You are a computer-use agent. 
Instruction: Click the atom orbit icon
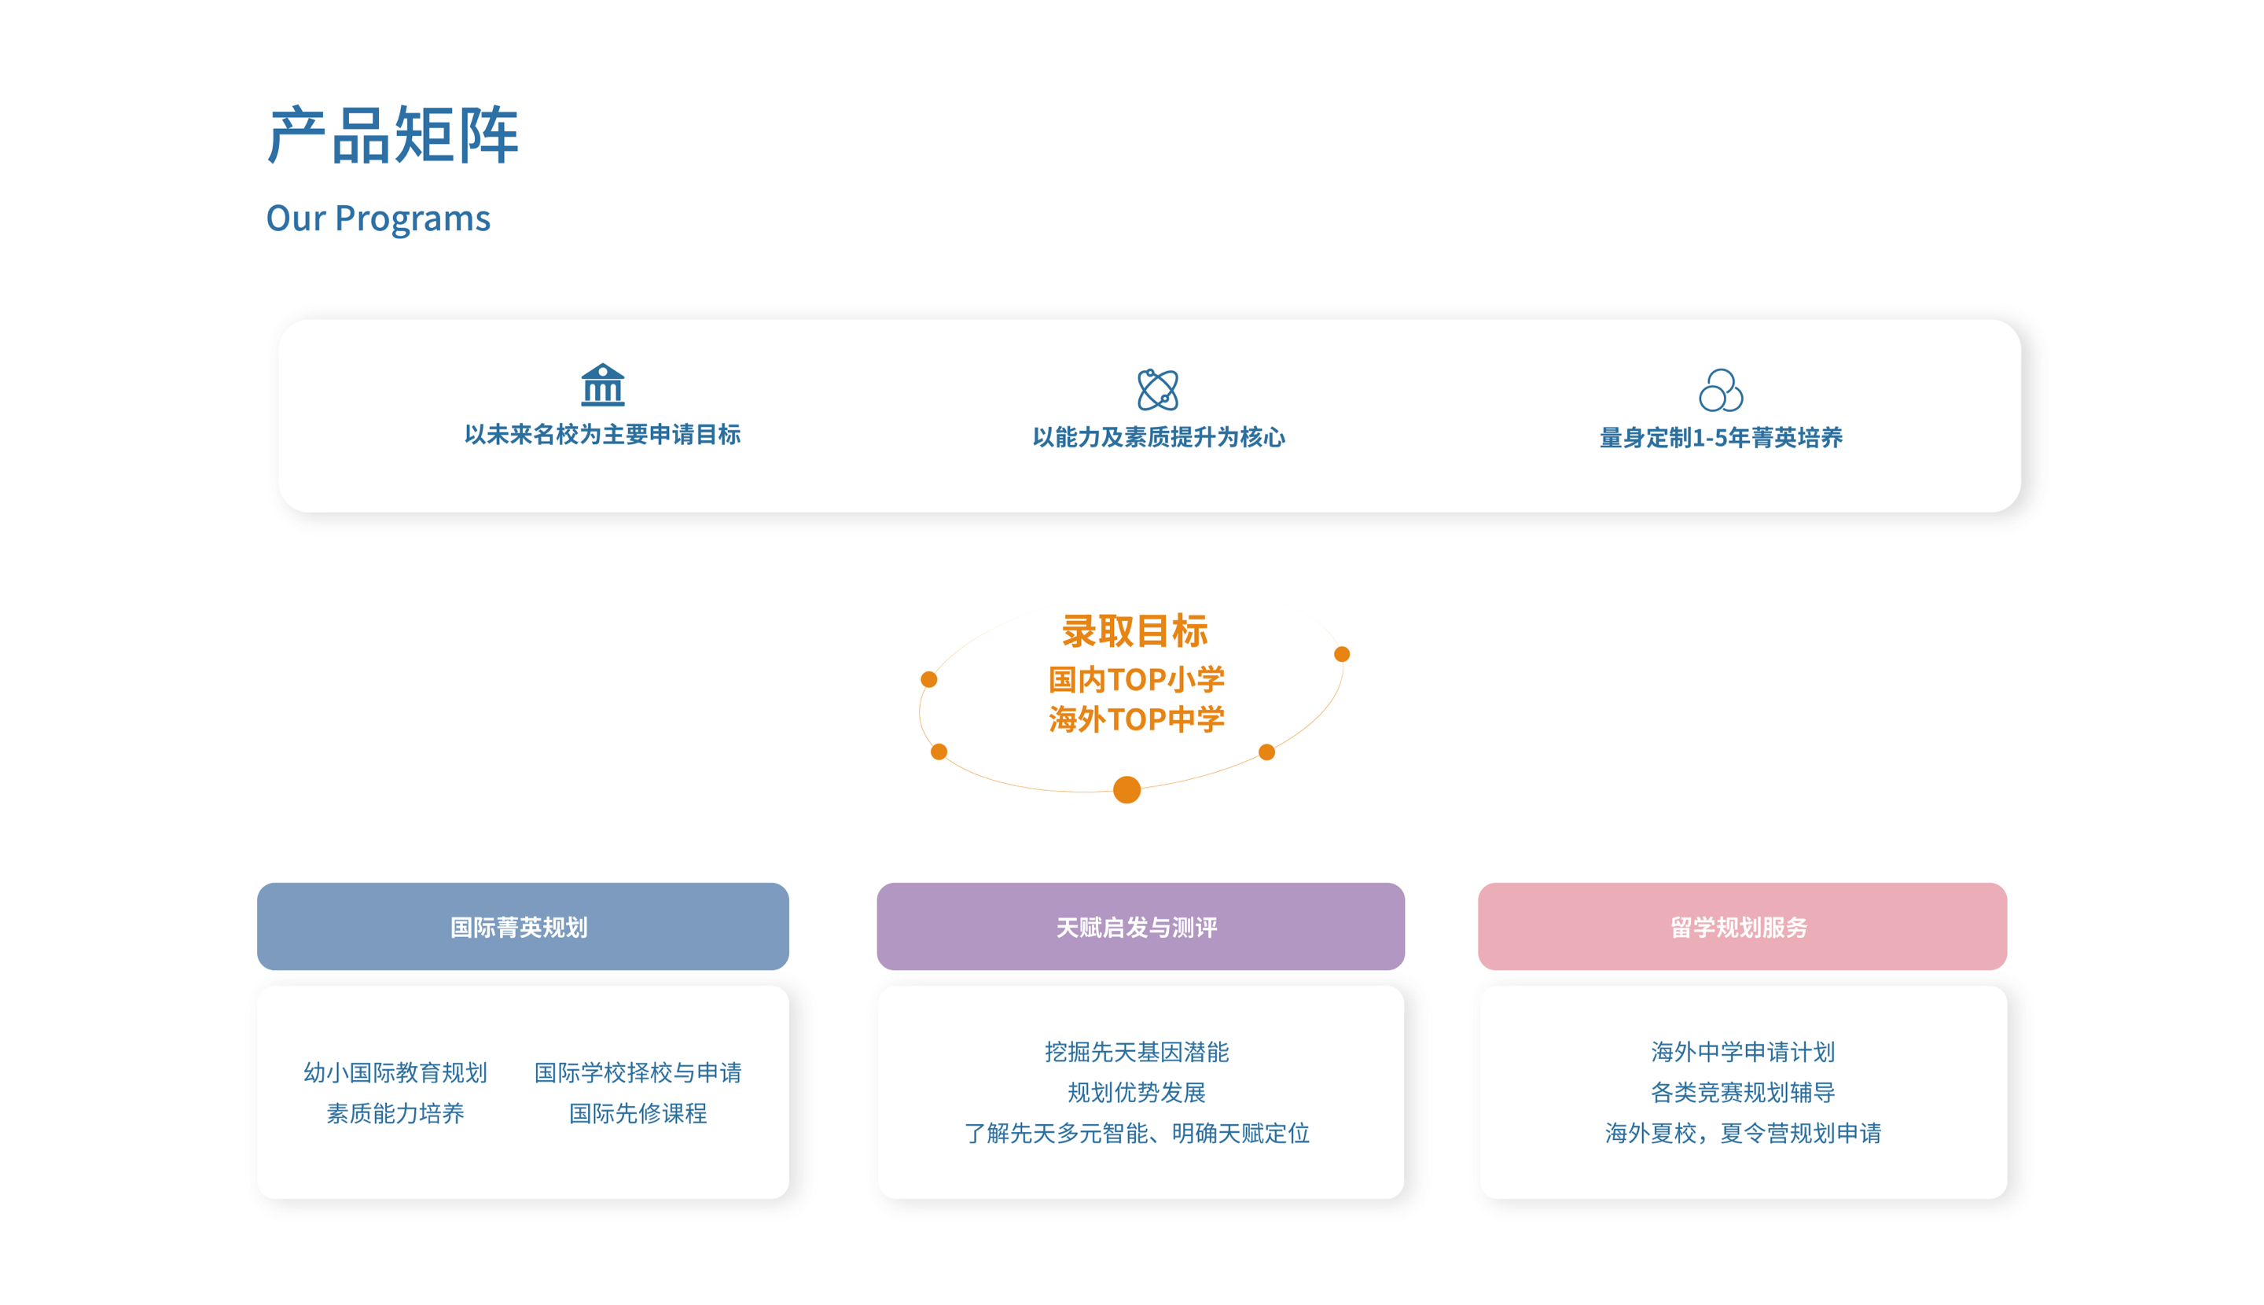coord(1157,389)
